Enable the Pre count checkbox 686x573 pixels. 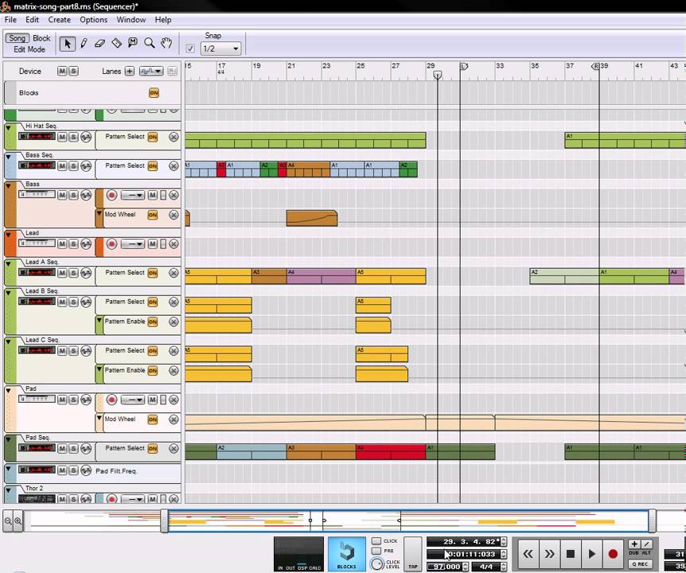point(376,551)
